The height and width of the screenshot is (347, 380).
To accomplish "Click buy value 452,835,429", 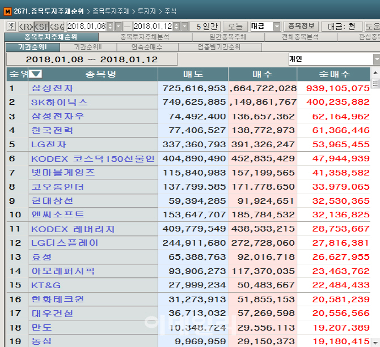I will [263, 158].
